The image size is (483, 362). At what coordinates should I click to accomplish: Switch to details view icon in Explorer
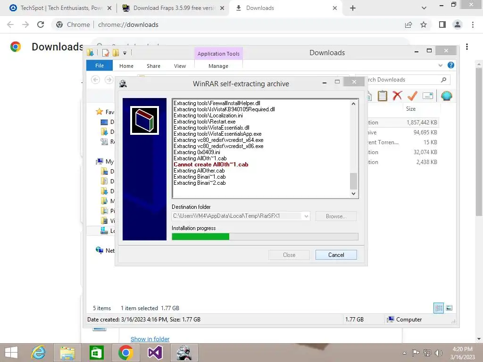(x=439, y=308)
